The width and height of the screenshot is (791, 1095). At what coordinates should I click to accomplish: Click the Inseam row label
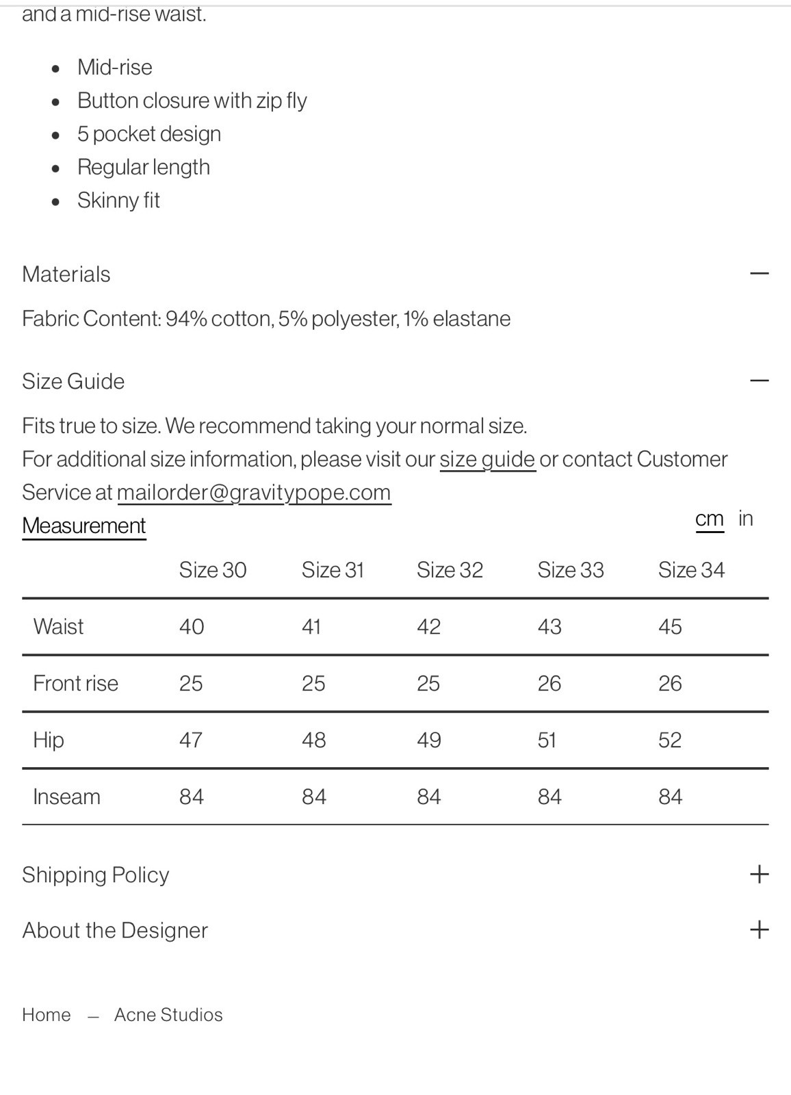(x=66, y=797)
